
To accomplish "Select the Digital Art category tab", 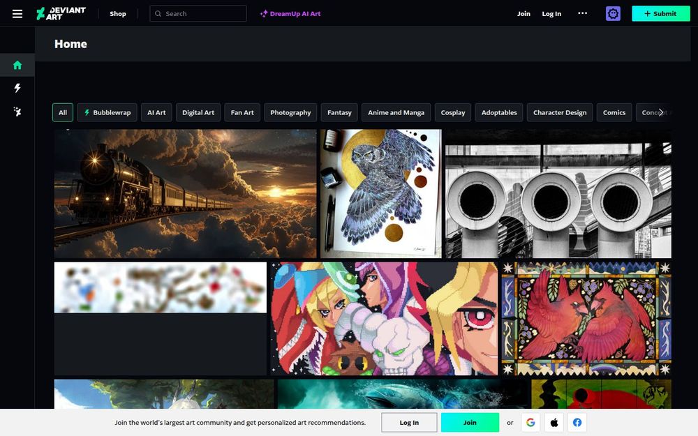I will point(198,112).
